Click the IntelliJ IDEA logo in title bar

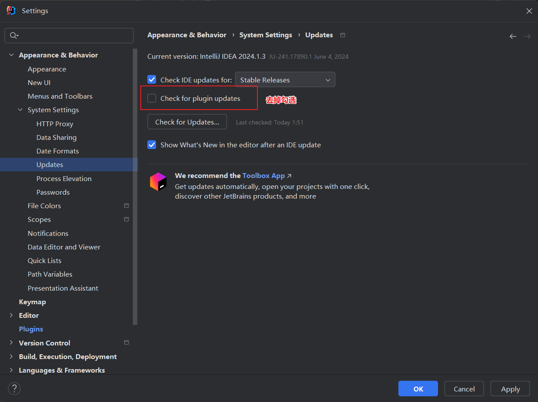click(11, 11)
